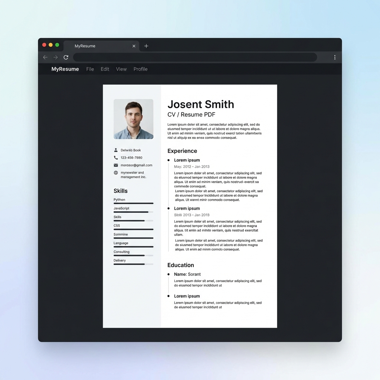
Task: Click the Python skill progress bar
Action: pyautogui.click(x=133, y=203)
